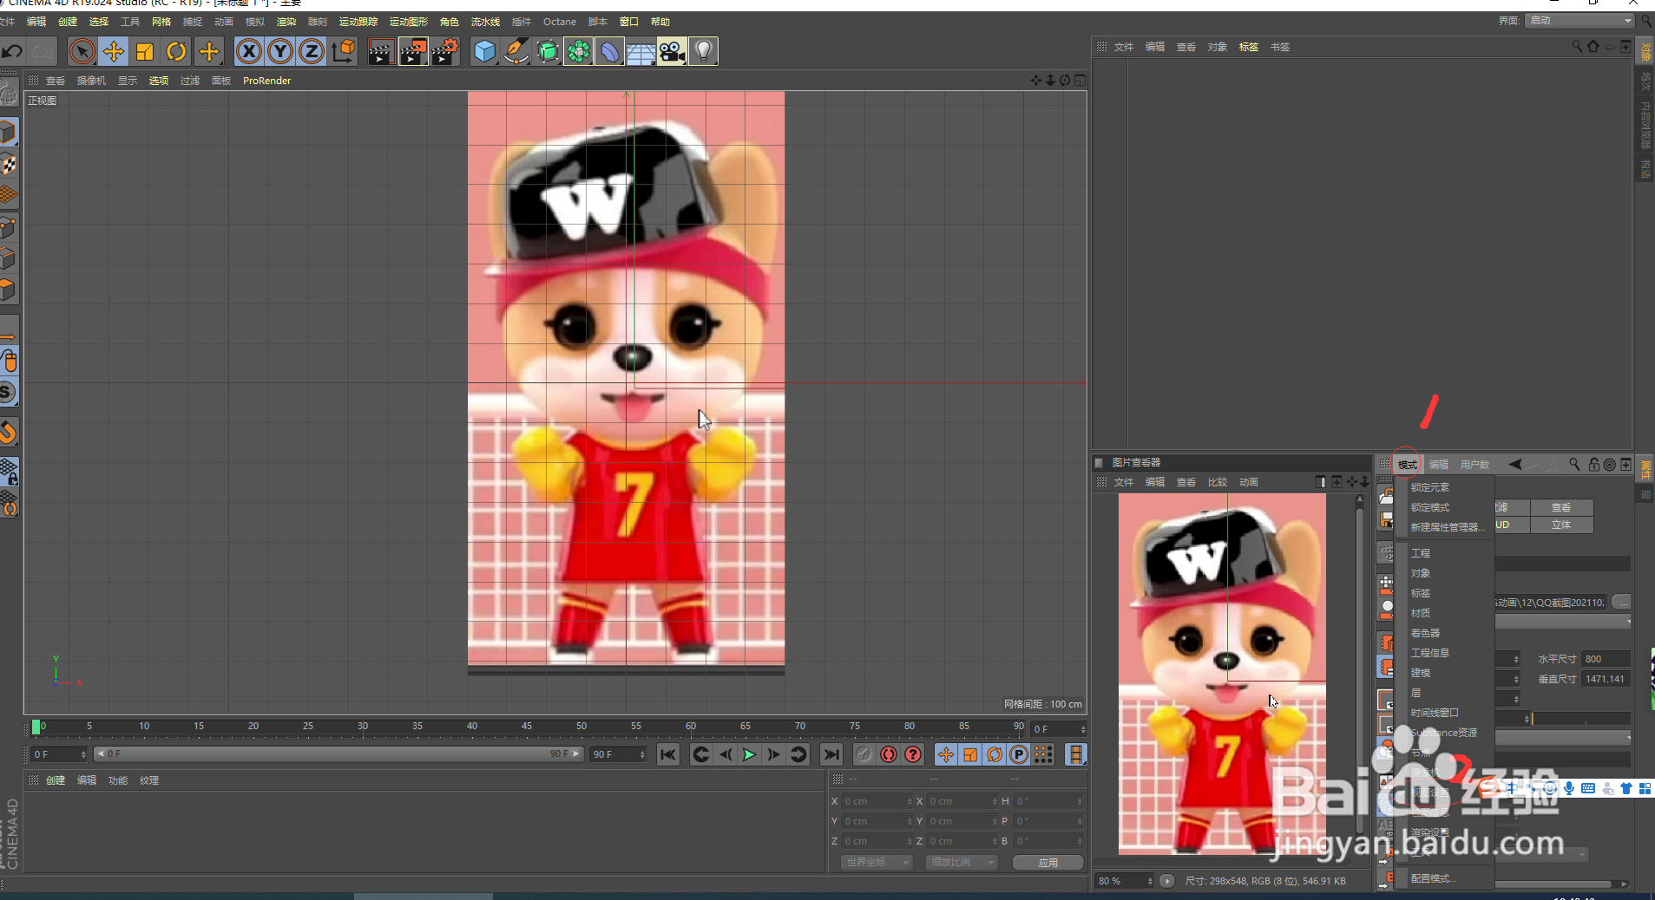Click the render active view clapperboard icon
The image size is (1655, 900).
click(380, 52)
